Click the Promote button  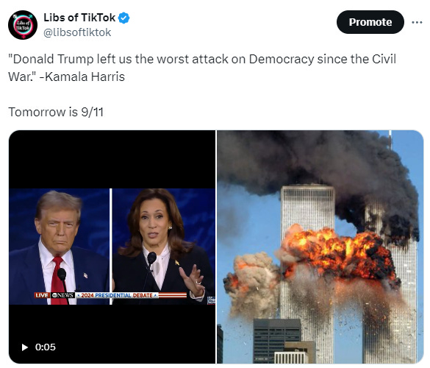370,22
